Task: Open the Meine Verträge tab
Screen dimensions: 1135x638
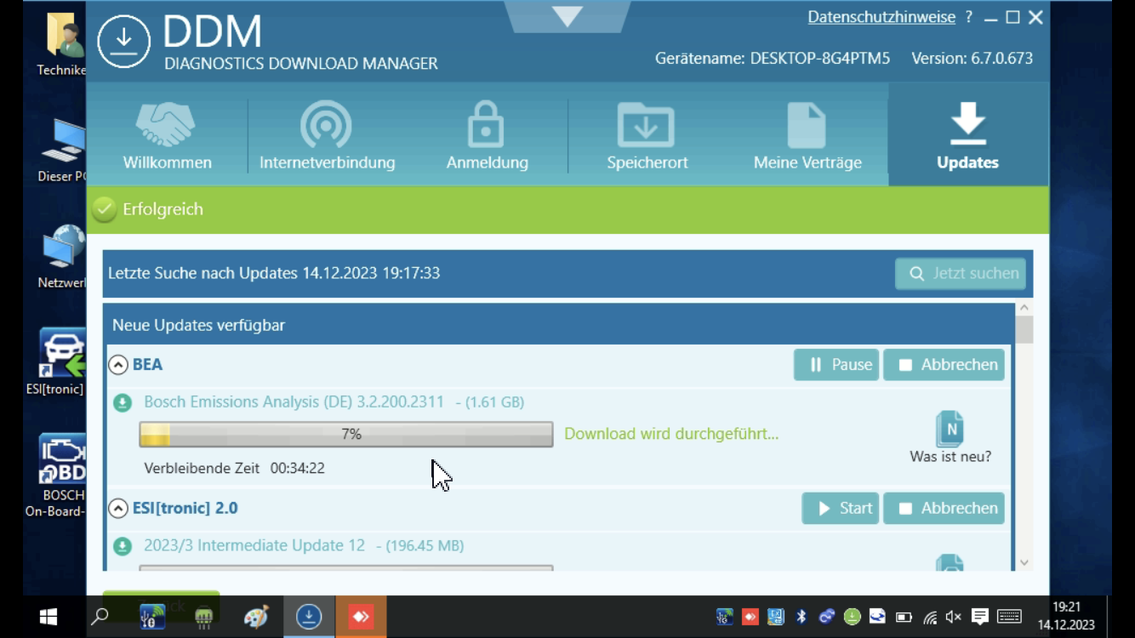Action: 807,134
